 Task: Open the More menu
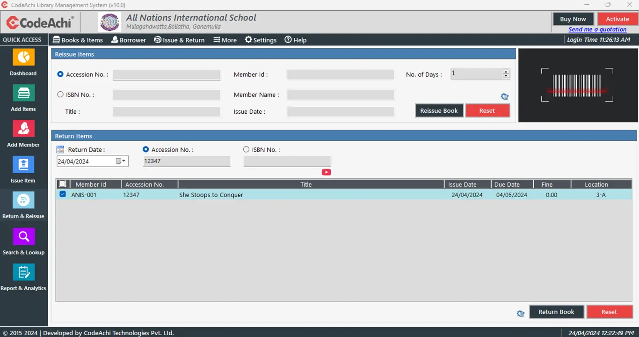[225, 40]
